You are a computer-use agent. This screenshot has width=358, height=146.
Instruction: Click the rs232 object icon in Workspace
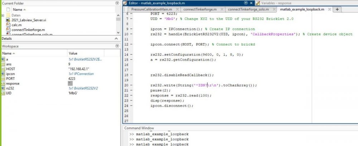coord(3,88)
